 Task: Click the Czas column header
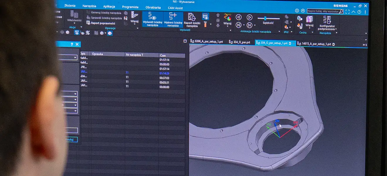(172, 55)
